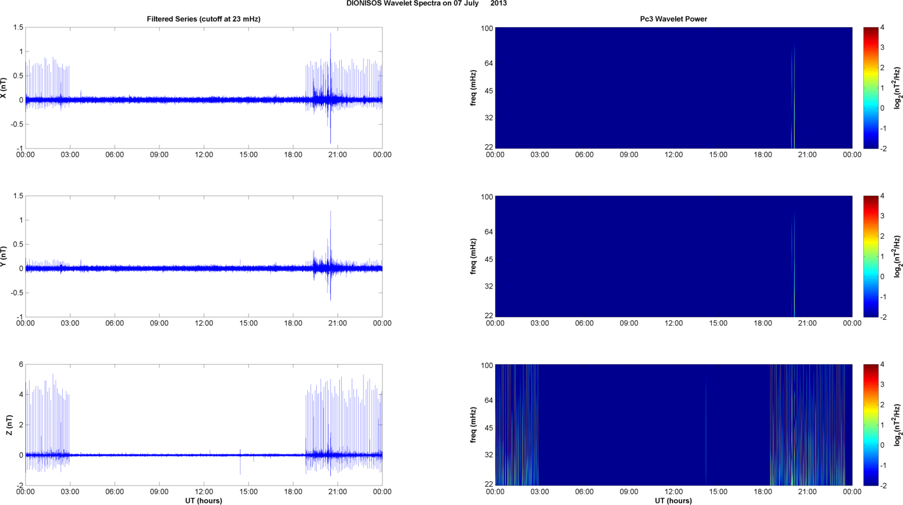Click the Y component filtered time-series plot
This screenshot has width=903, height=505.
click(x=204, y=257)
